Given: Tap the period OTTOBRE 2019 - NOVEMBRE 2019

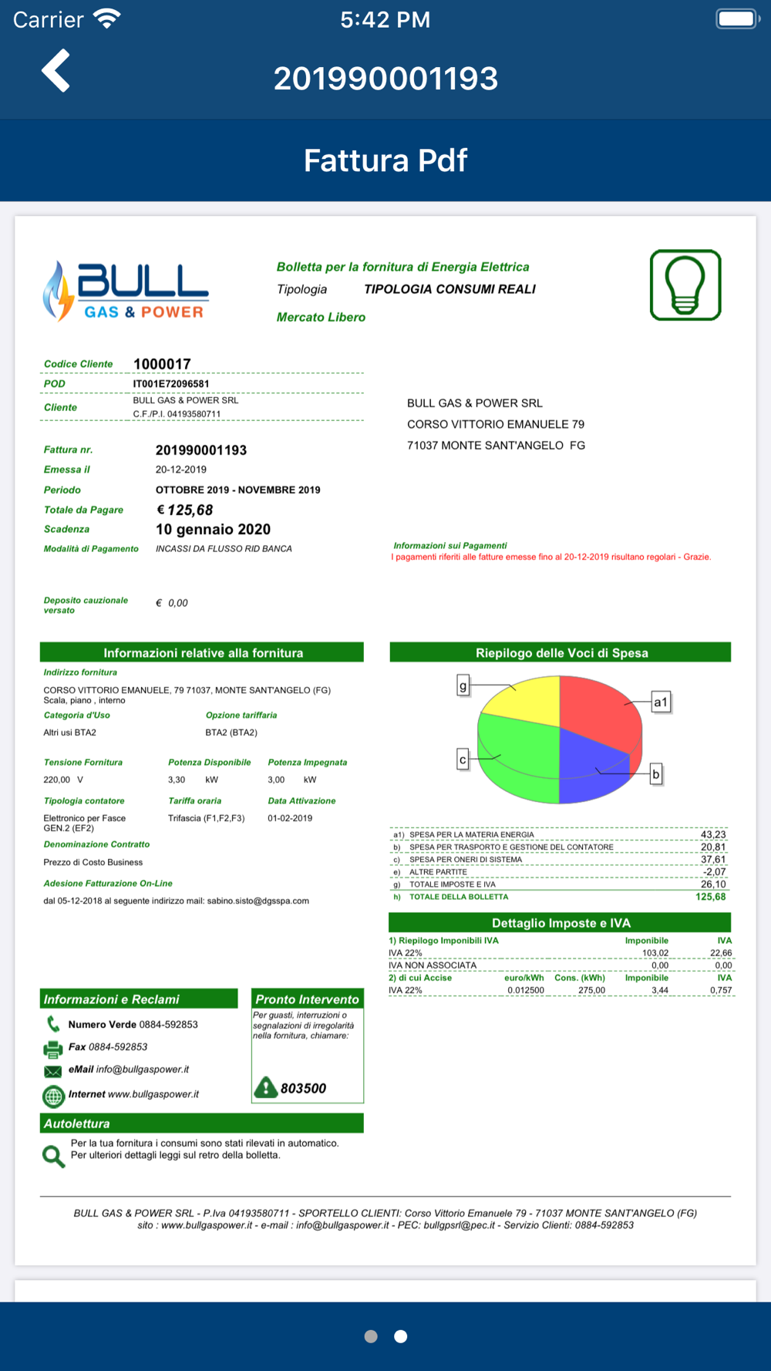Looking at the screenshot, I should click(x=238, y=490).
